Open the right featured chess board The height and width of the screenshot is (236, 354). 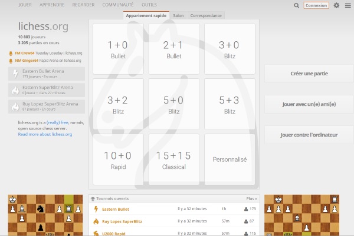[x=302, y=215]
